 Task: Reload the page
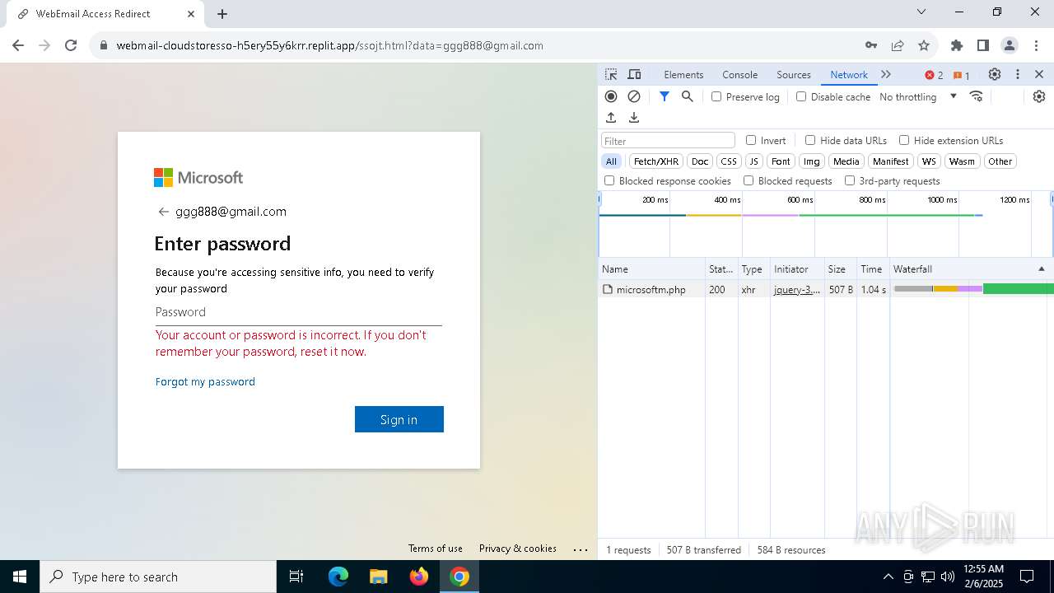[71, 45]
